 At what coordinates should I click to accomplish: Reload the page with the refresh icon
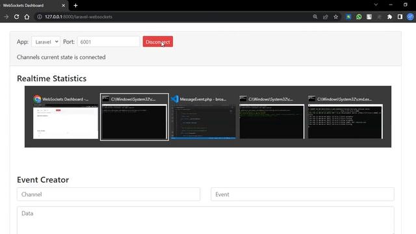16,17
